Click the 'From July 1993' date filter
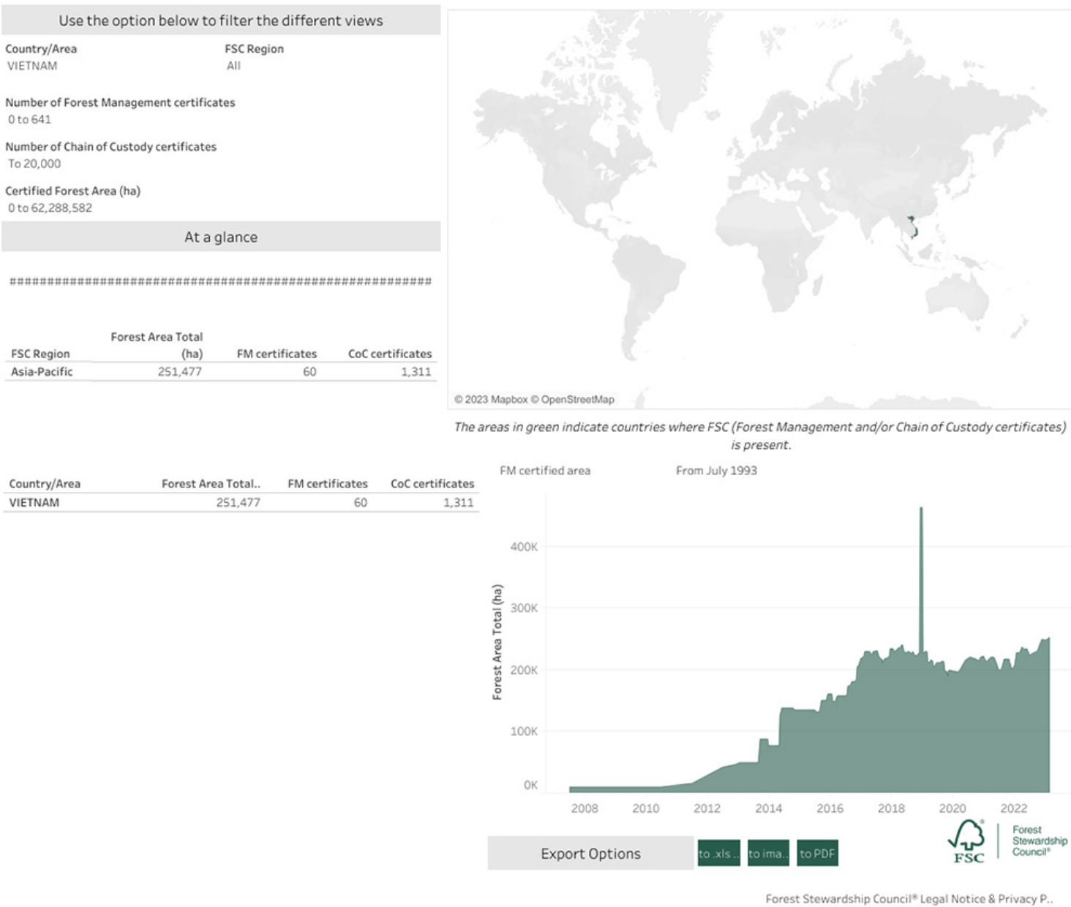The image size is (1071, 907). point(716,471)
